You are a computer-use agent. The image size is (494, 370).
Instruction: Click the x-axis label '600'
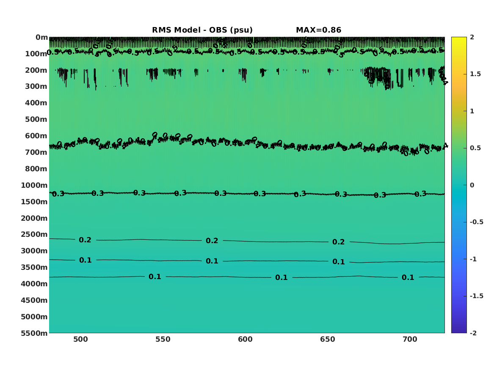(245, 340)
